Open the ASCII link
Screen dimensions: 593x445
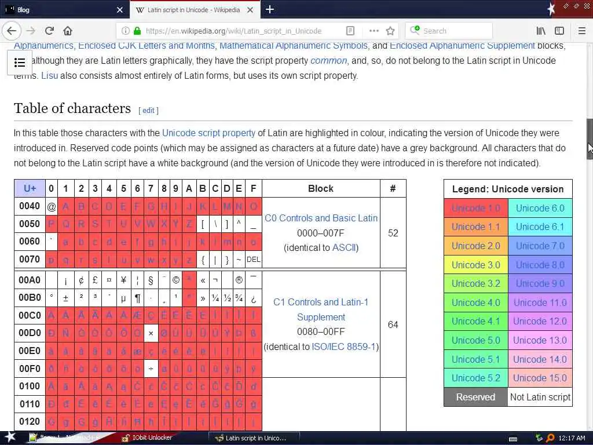click(x=344, y=247)
